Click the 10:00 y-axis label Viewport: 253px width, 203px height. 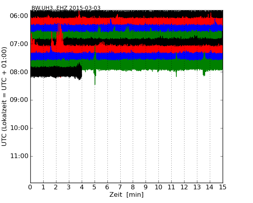coord(19,128)
